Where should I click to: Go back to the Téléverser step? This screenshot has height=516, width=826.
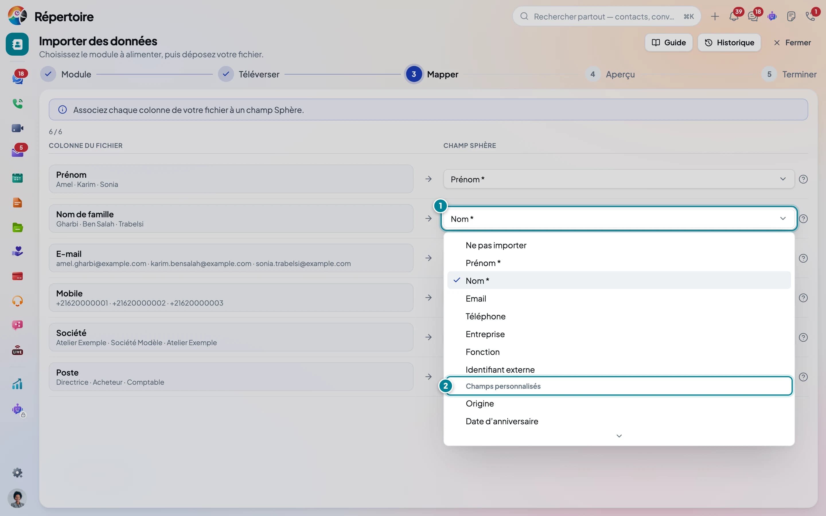pos(249,75)
